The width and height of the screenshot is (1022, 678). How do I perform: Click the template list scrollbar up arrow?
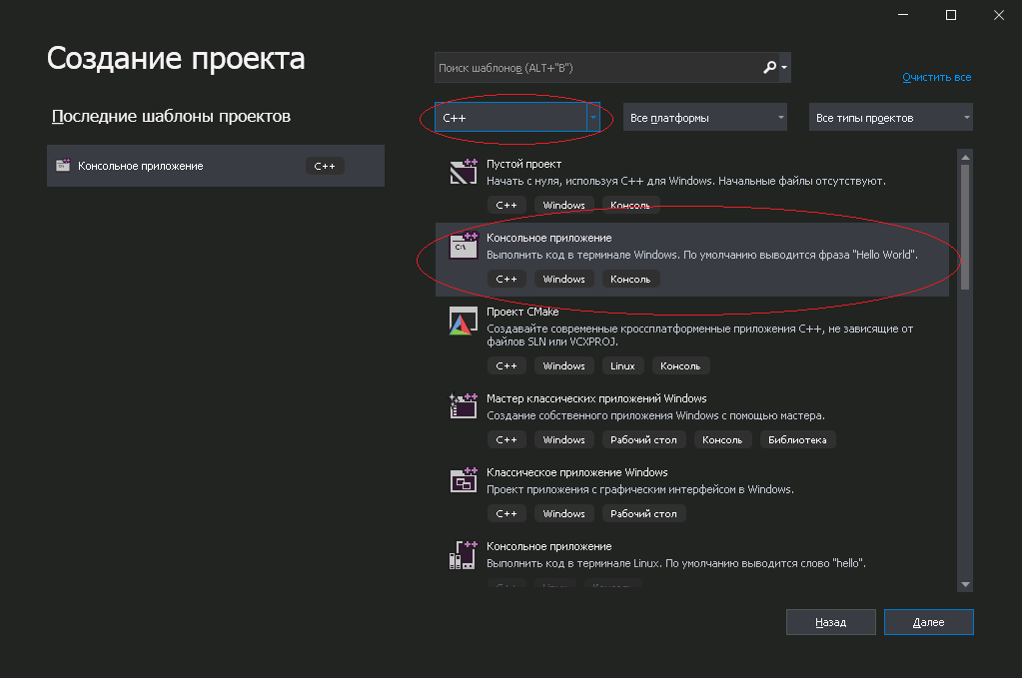(965, 157)
